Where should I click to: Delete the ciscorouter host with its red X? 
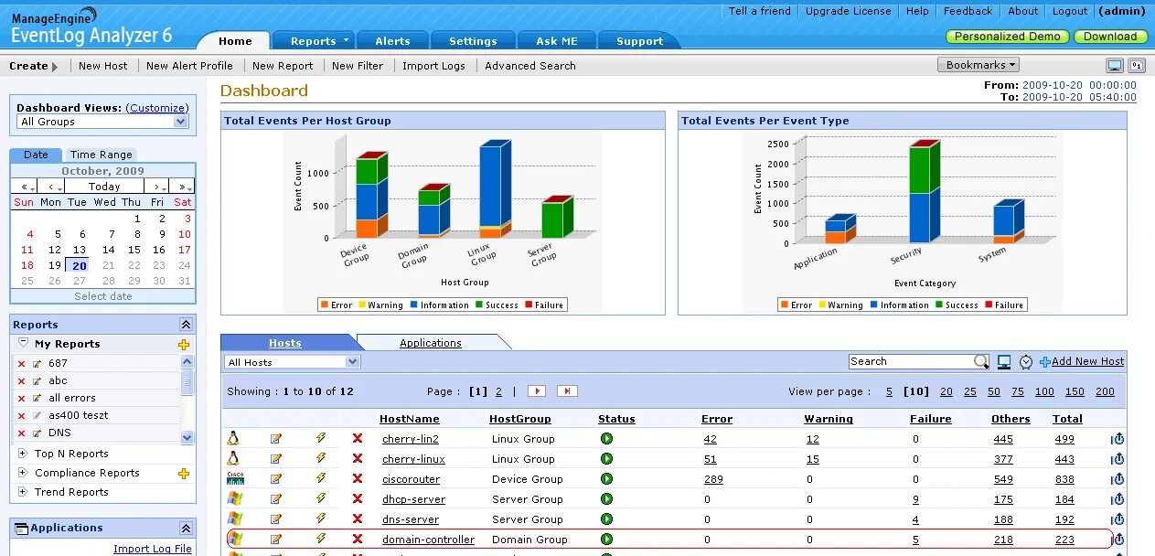point(358,479)
